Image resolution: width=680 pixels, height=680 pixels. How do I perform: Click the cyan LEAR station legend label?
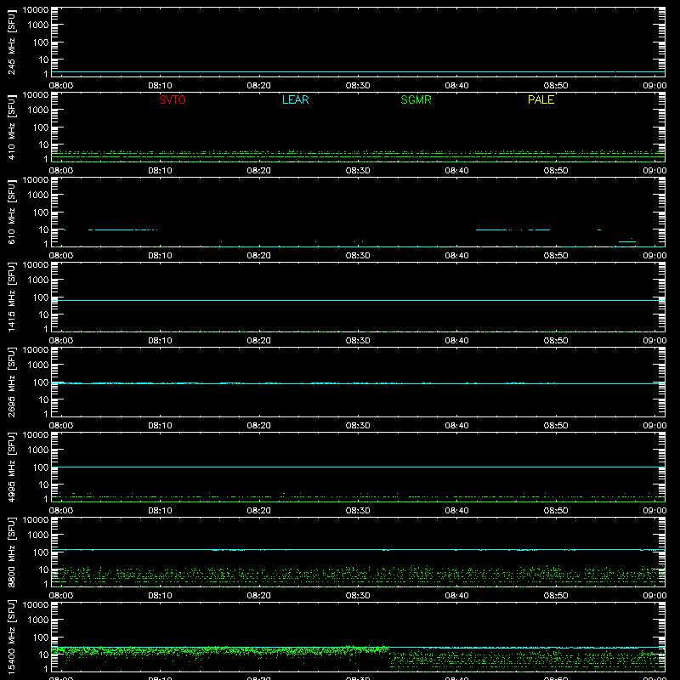click(x=295, y=99)
